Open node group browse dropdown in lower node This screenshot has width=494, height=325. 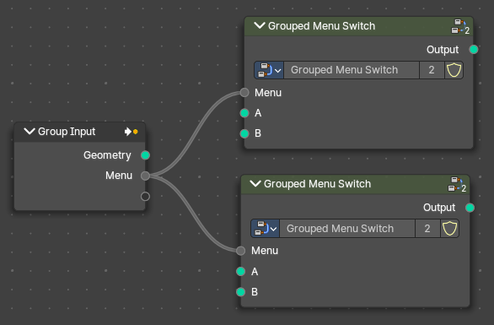pyautogui.click(x=265, y=229)
